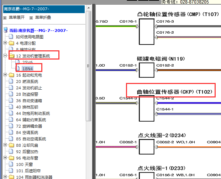
Task: Select 104 雨刮器和洗涤器 label
Action: [34, 177]
